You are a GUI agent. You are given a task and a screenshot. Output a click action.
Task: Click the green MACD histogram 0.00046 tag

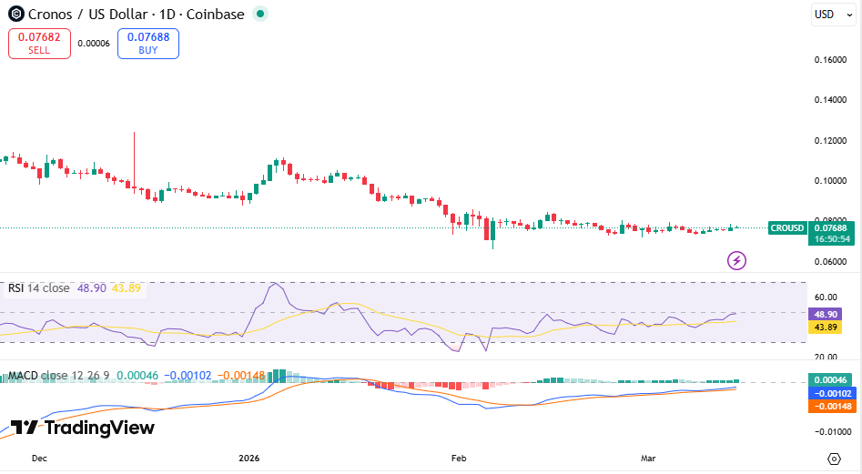(830, 380)
